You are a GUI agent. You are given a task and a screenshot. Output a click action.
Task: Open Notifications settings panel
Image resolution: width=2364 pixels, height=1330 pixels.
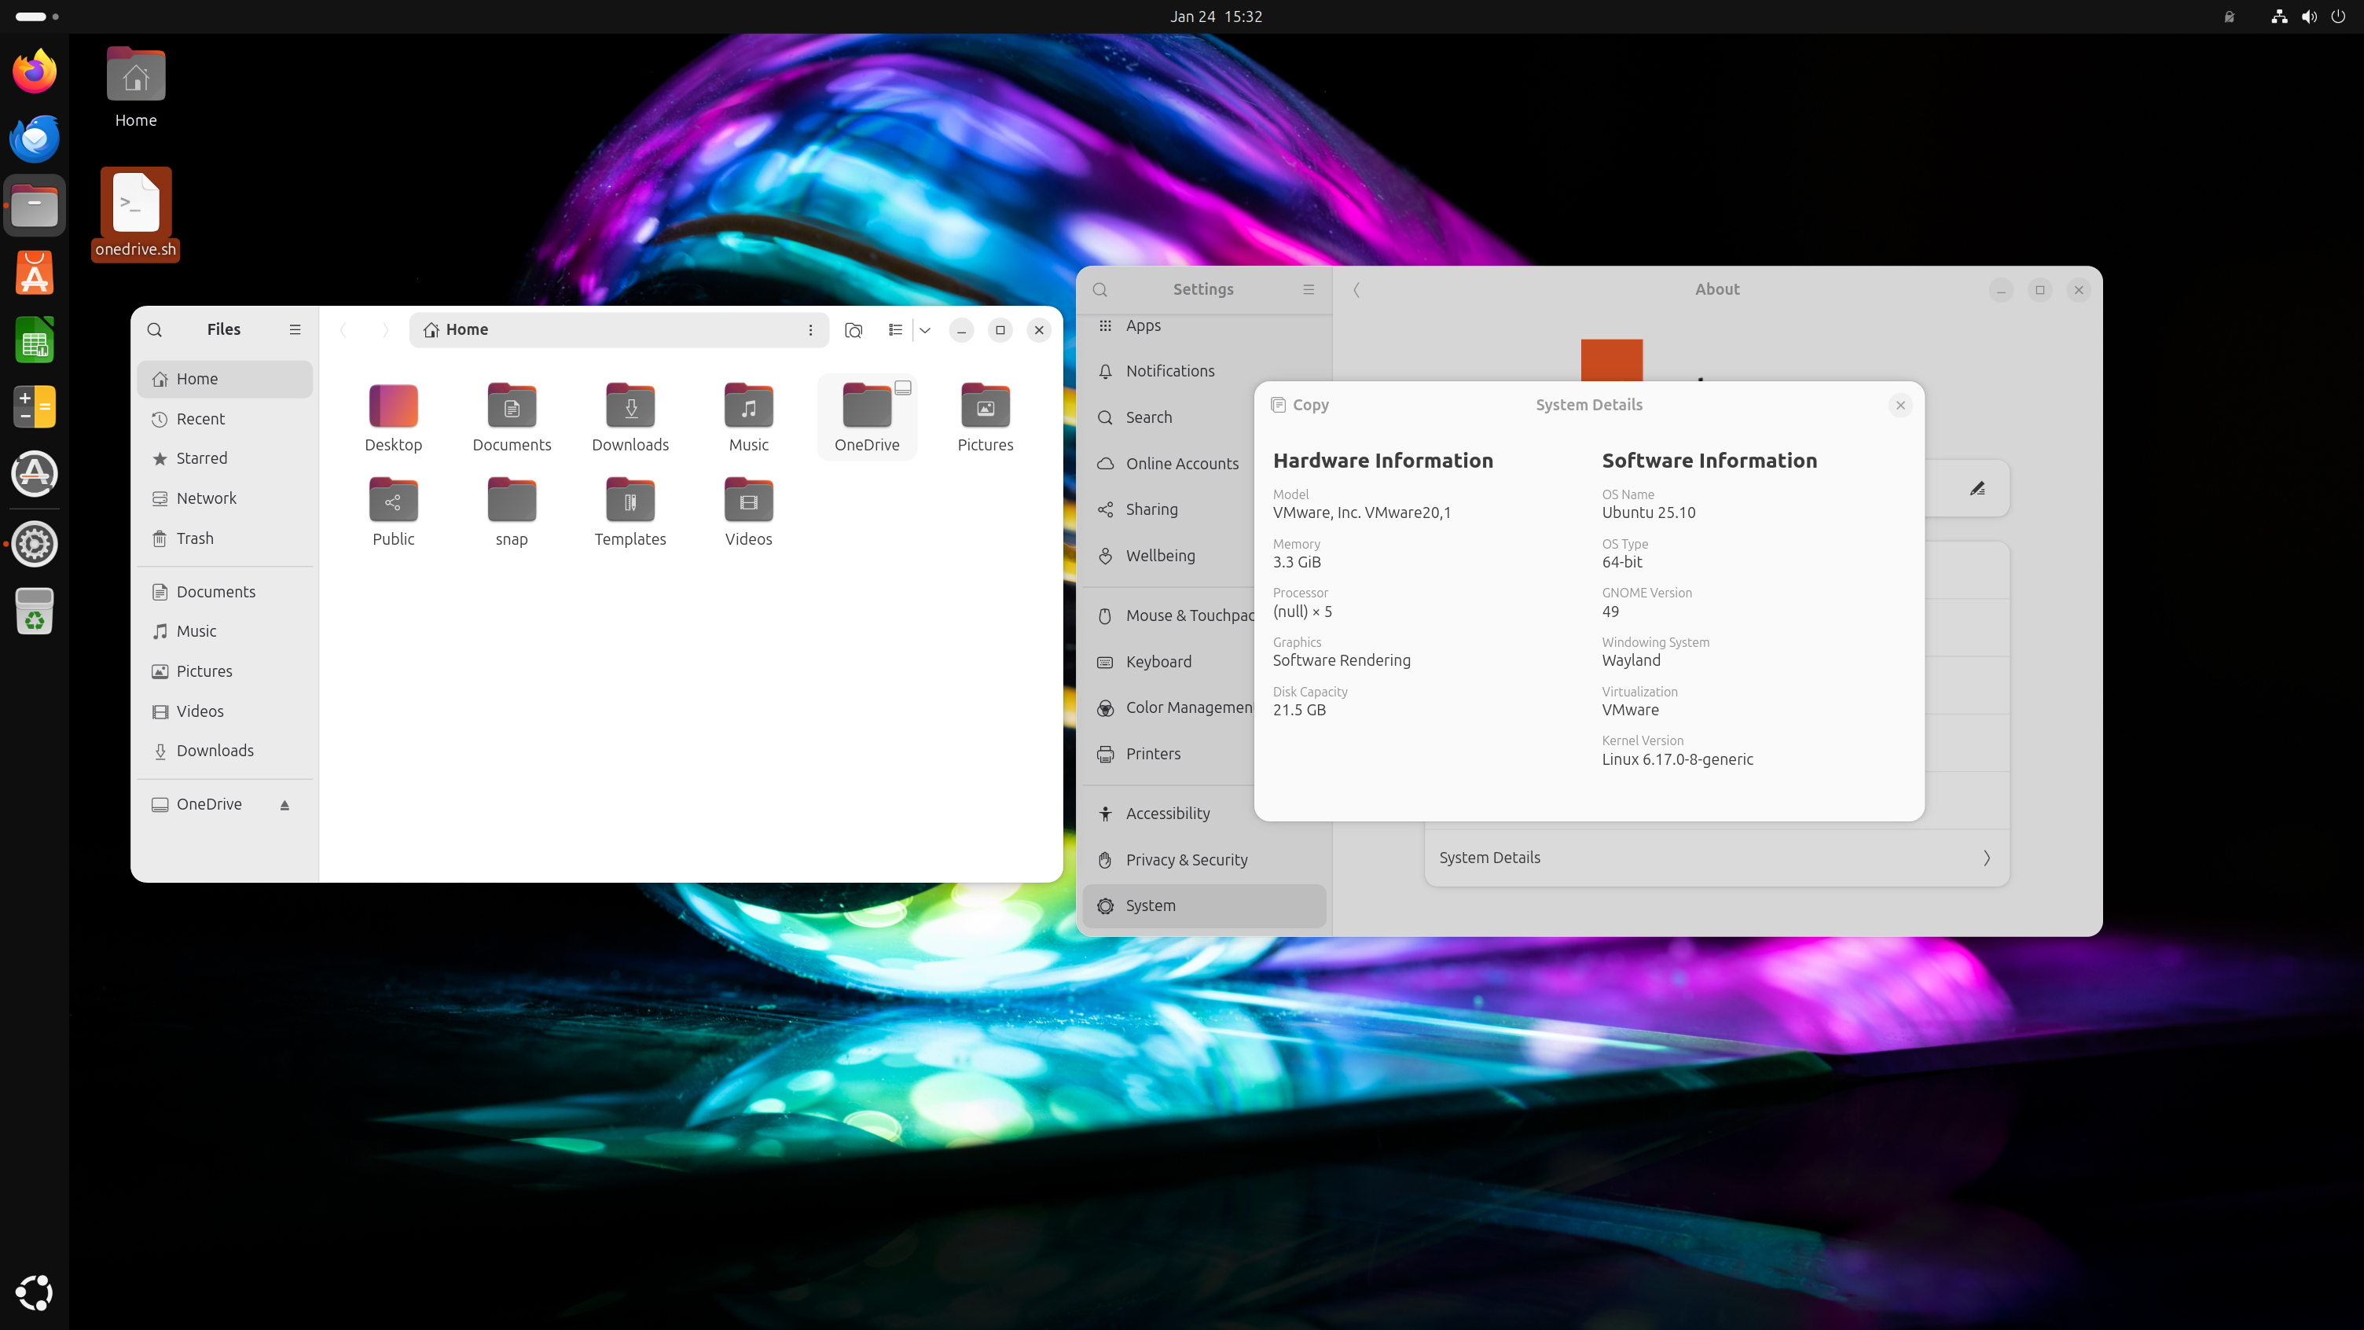tap(1169, 371)
